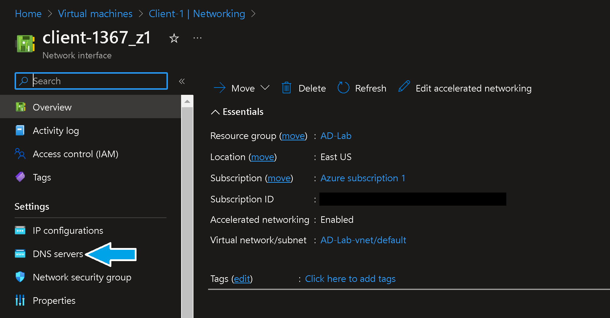Click the Tags purple tag icon
Viewport: 610px width, 318px height.
click(x=20, y=177)
